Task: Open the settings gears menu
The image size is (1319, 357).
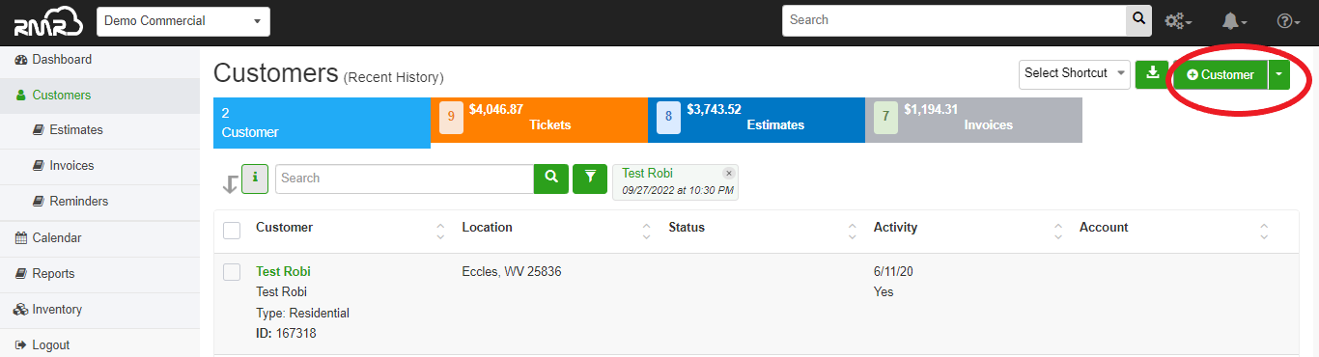Action: pos(1178,20)
